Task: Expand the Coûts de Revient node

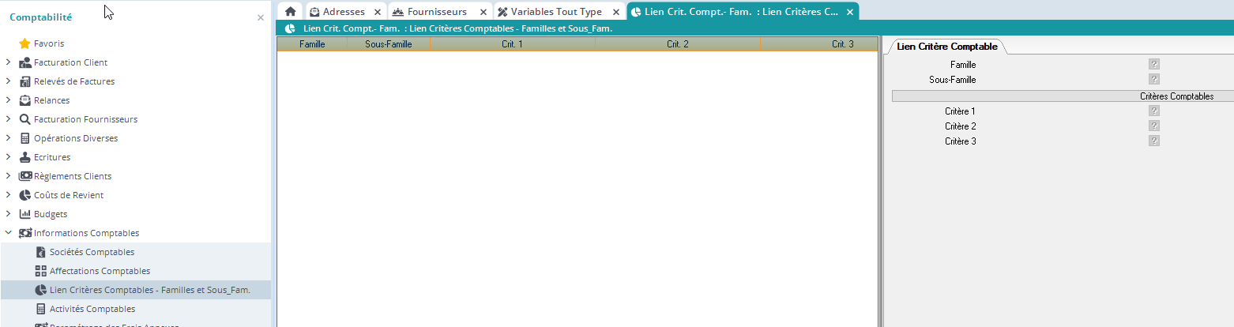Action: [x=8, y=195]
